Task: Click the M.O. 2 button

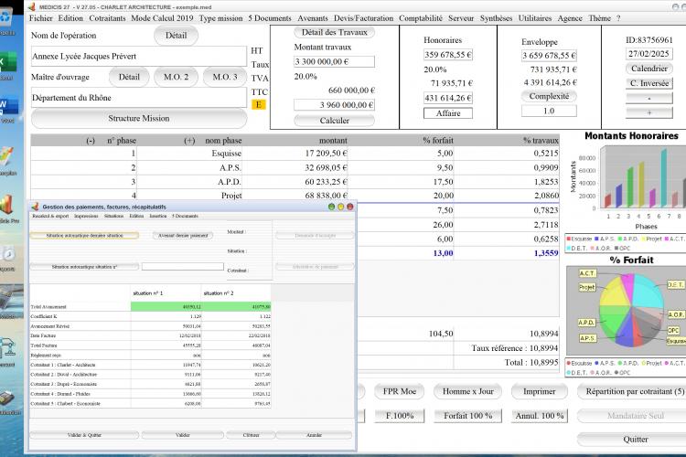Action: click(x=176, y=77)
